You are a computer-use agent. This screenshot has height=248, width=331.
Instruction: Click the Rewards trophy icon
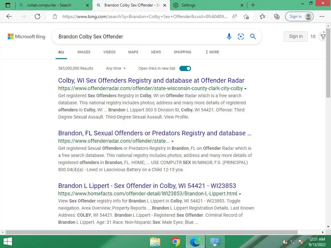(x=323, y=36)
